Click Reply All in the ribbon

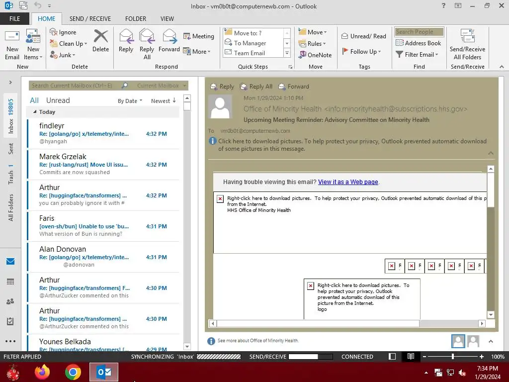(x=147, y=44)
